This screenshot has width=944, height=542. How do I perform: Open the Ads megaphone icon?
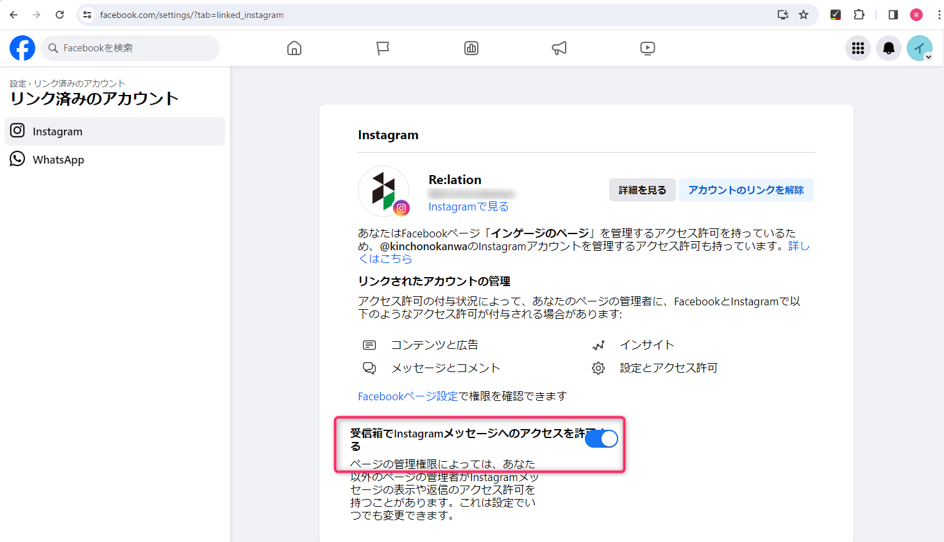click(x=559, y=48)
